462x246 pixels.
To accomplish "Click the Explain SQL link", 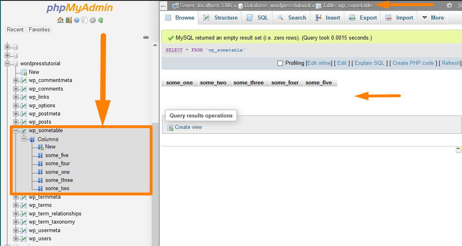I will (369, 63).
